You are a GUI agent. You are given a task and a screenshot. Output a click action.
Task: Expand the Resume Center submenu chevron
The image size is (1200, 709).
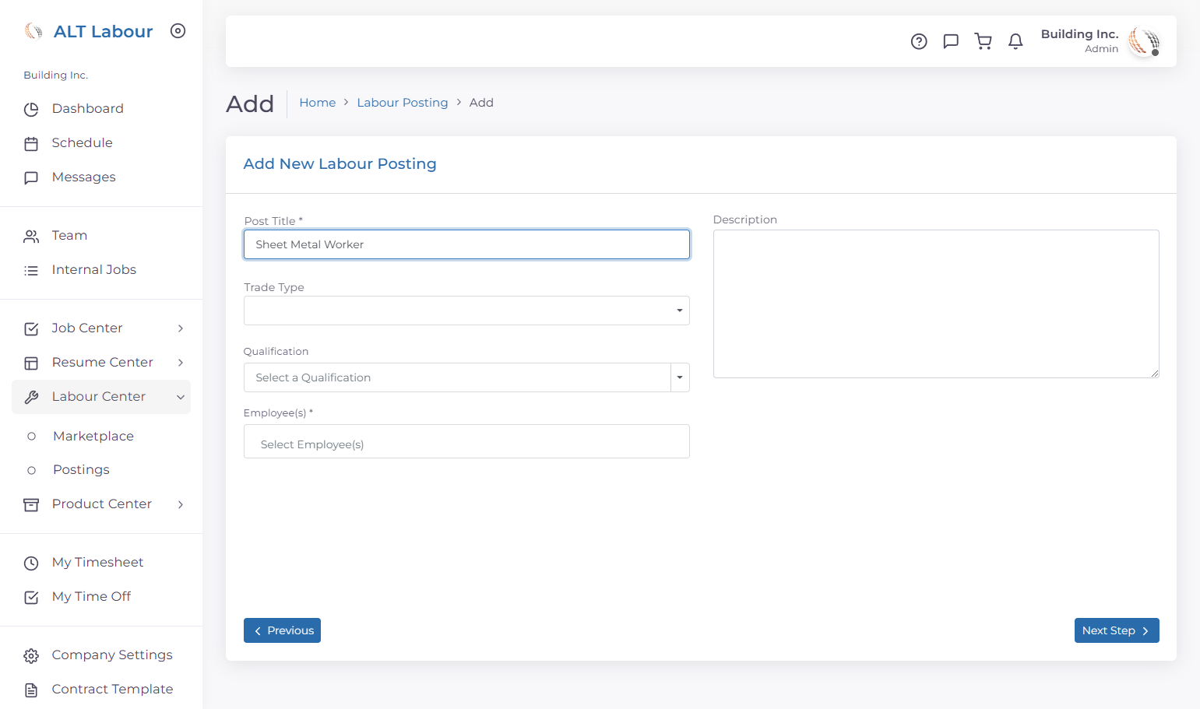tap(181, 363)
